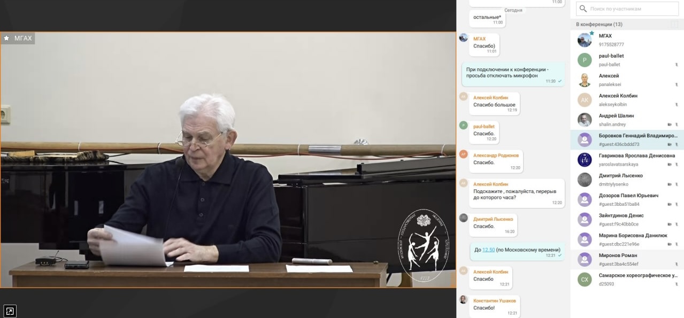The height and width of the screenshot is (318, 684).
Task: Open the 12.50 time link in the chat
Action: click(x=488, y=250)
